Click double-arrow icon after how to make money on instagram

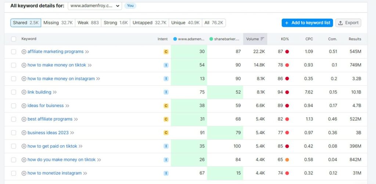[98, 79]
